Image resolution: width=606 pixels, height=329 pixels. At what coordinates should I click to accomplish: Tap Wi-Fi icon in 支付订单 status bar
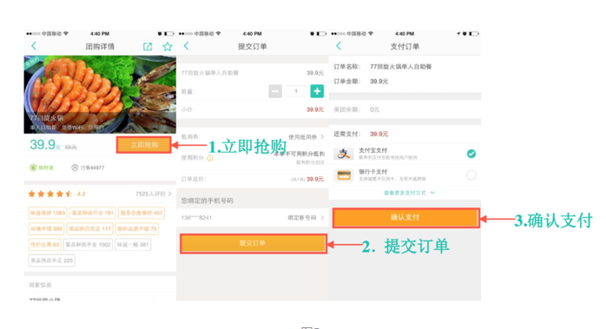click(x=371, y=34)
